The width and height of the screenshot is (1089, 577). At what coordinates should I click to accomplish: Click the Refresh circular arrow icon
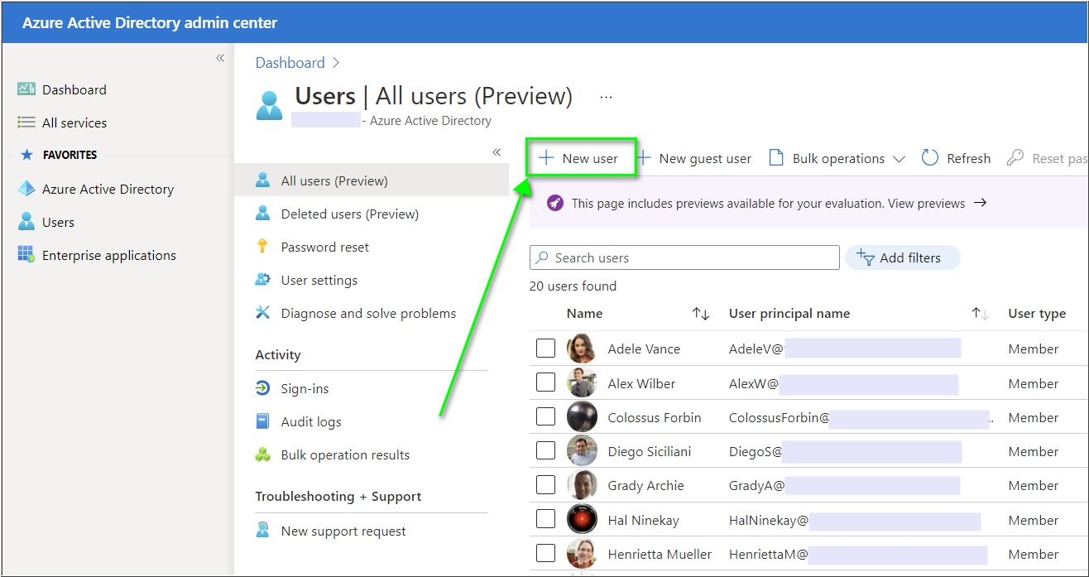click(x=930, y=158)
